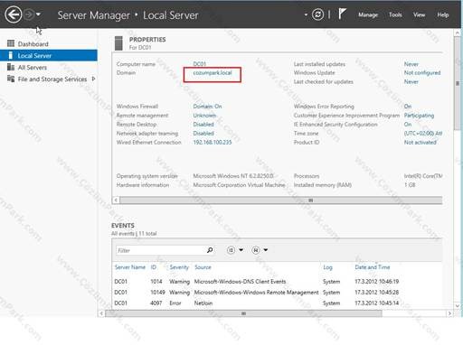
Task: Click the Dashboard grid icon
Action: point(11,43)
